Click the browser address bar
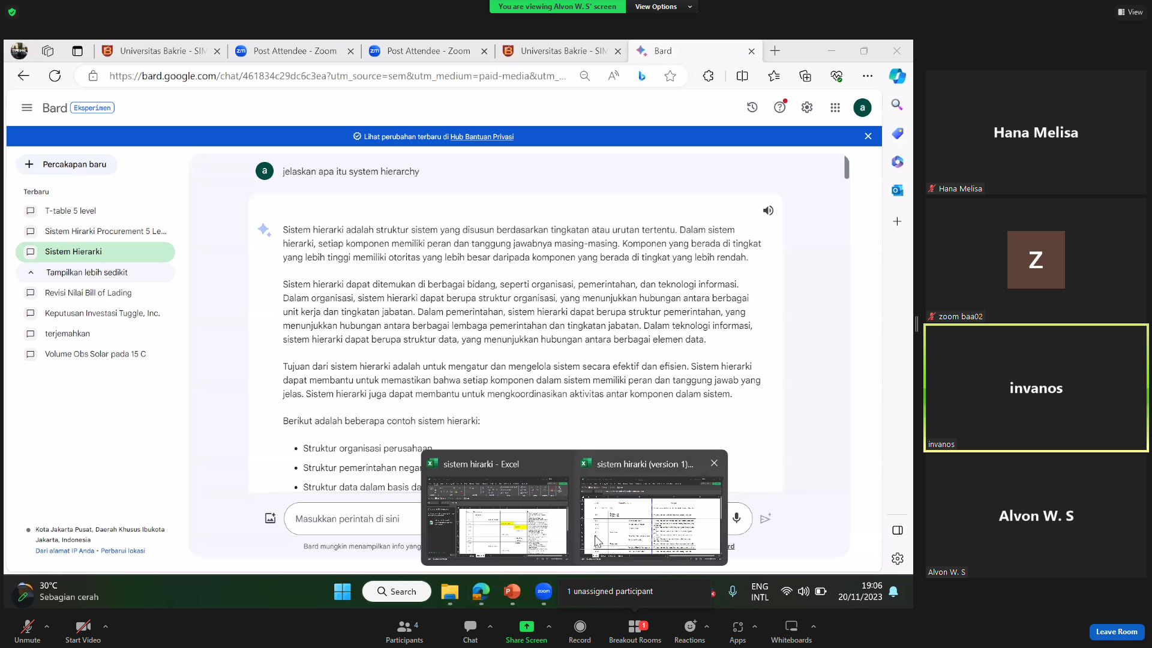 [337, 76]
